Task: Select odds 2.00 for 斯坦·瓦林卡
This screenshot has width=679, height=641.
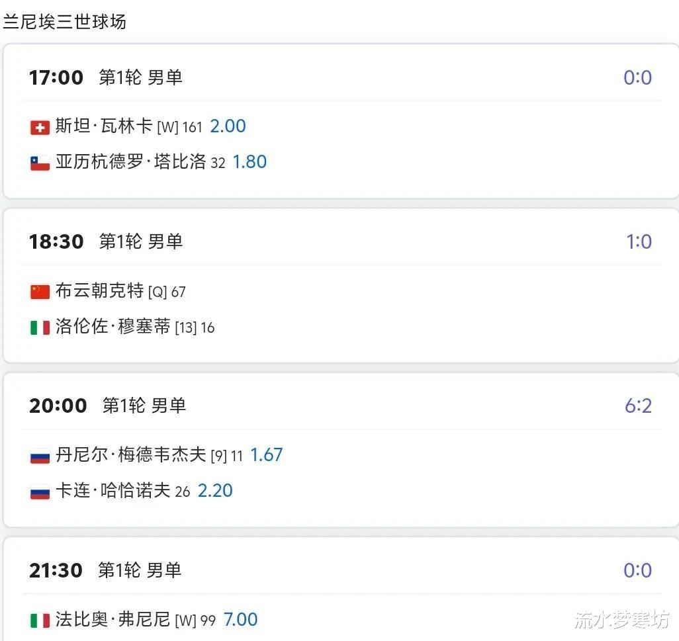Action: (x=228, y=126)
